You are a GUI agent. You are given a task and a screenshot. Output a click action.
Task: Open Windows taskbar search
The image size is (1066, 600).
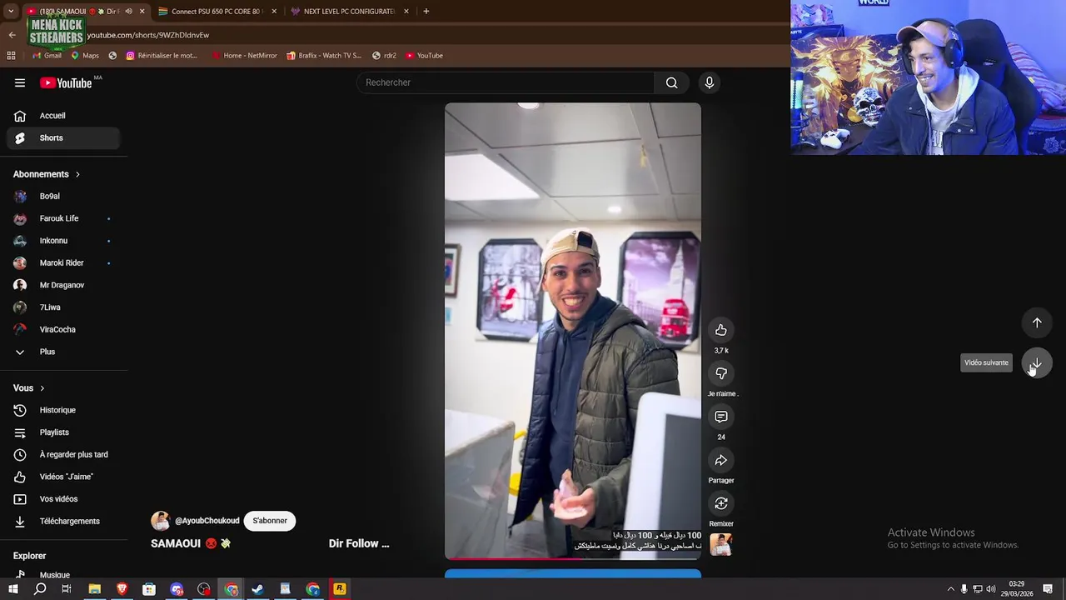[x=40, y=589]
